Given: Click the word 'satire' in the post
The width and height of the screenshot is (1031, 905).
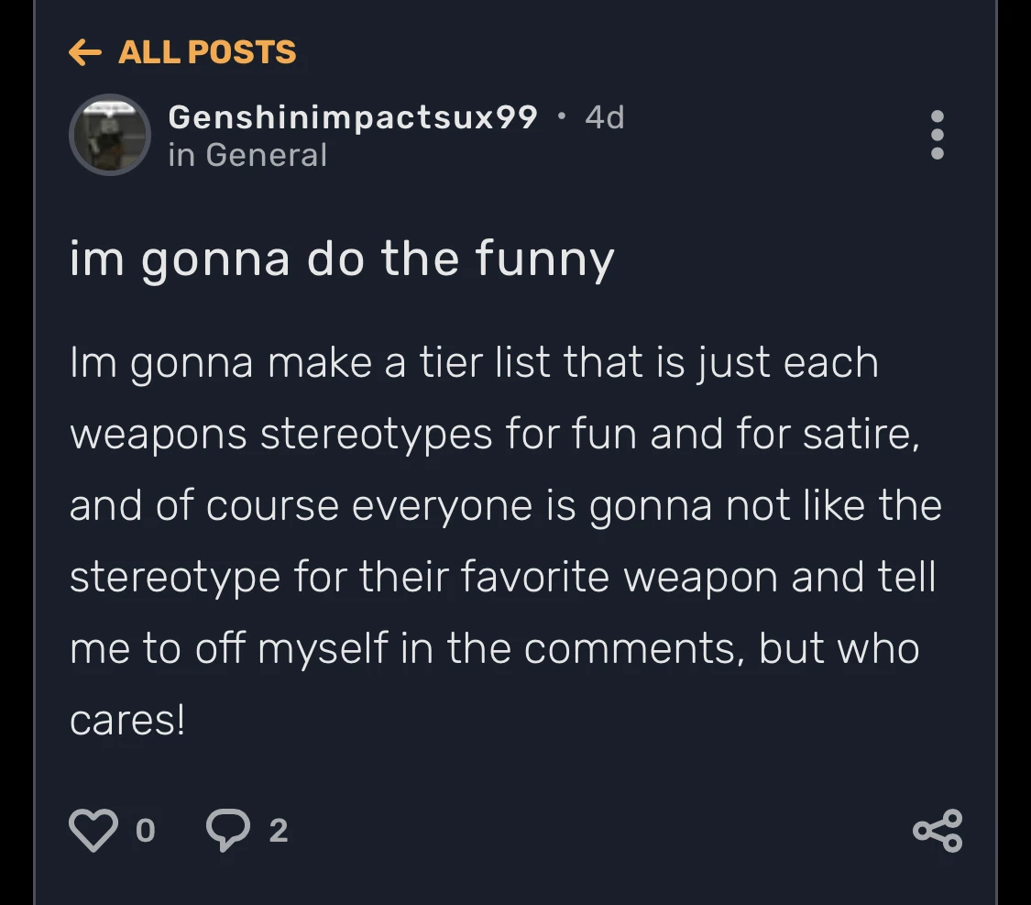Looking at the screenshot, I should click(x=860, y=434).
